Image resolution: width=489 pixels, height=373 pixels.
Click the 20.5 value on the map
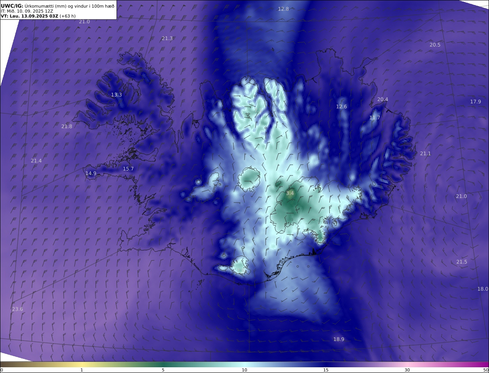[435, 45]
